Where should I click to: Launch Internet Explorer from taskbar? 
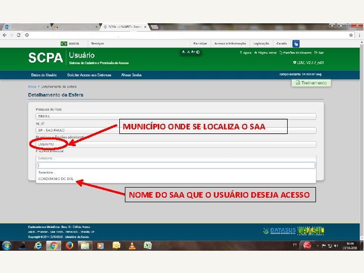click(38, 246)
